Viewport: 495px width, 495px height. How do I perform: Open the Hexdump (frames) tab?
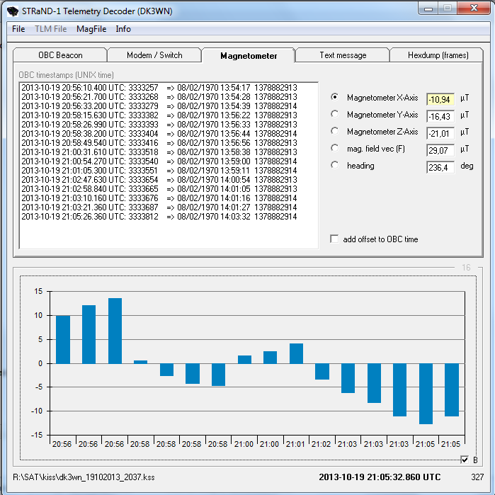(x=438, y=55)
